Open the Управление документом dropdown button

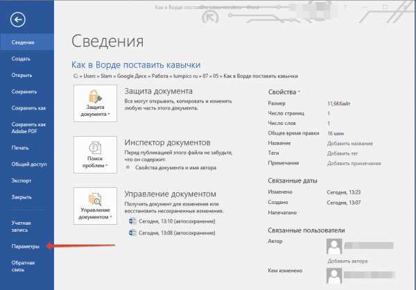[x=95, y=206]
